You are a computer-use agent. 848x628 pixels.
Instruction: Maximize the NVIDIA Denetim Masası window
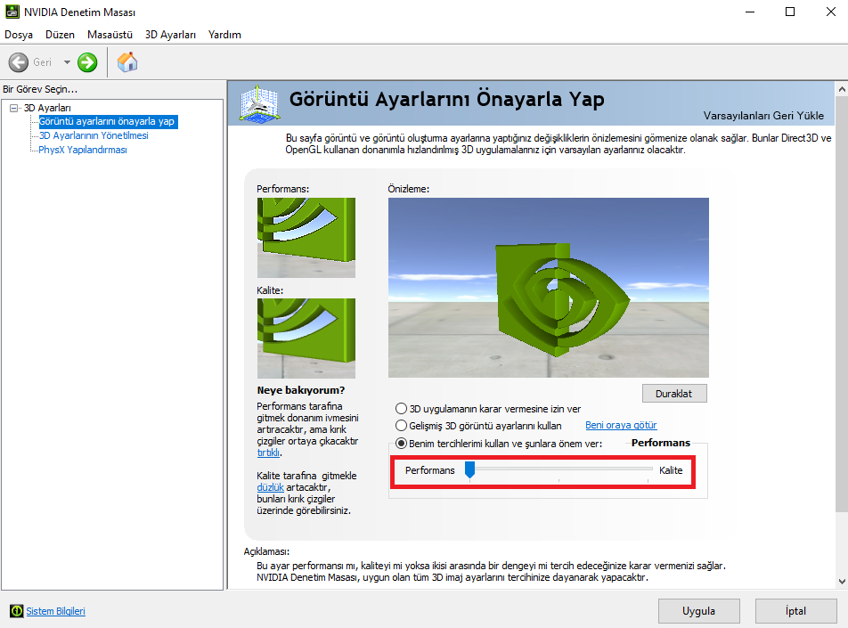coord(790,12)
